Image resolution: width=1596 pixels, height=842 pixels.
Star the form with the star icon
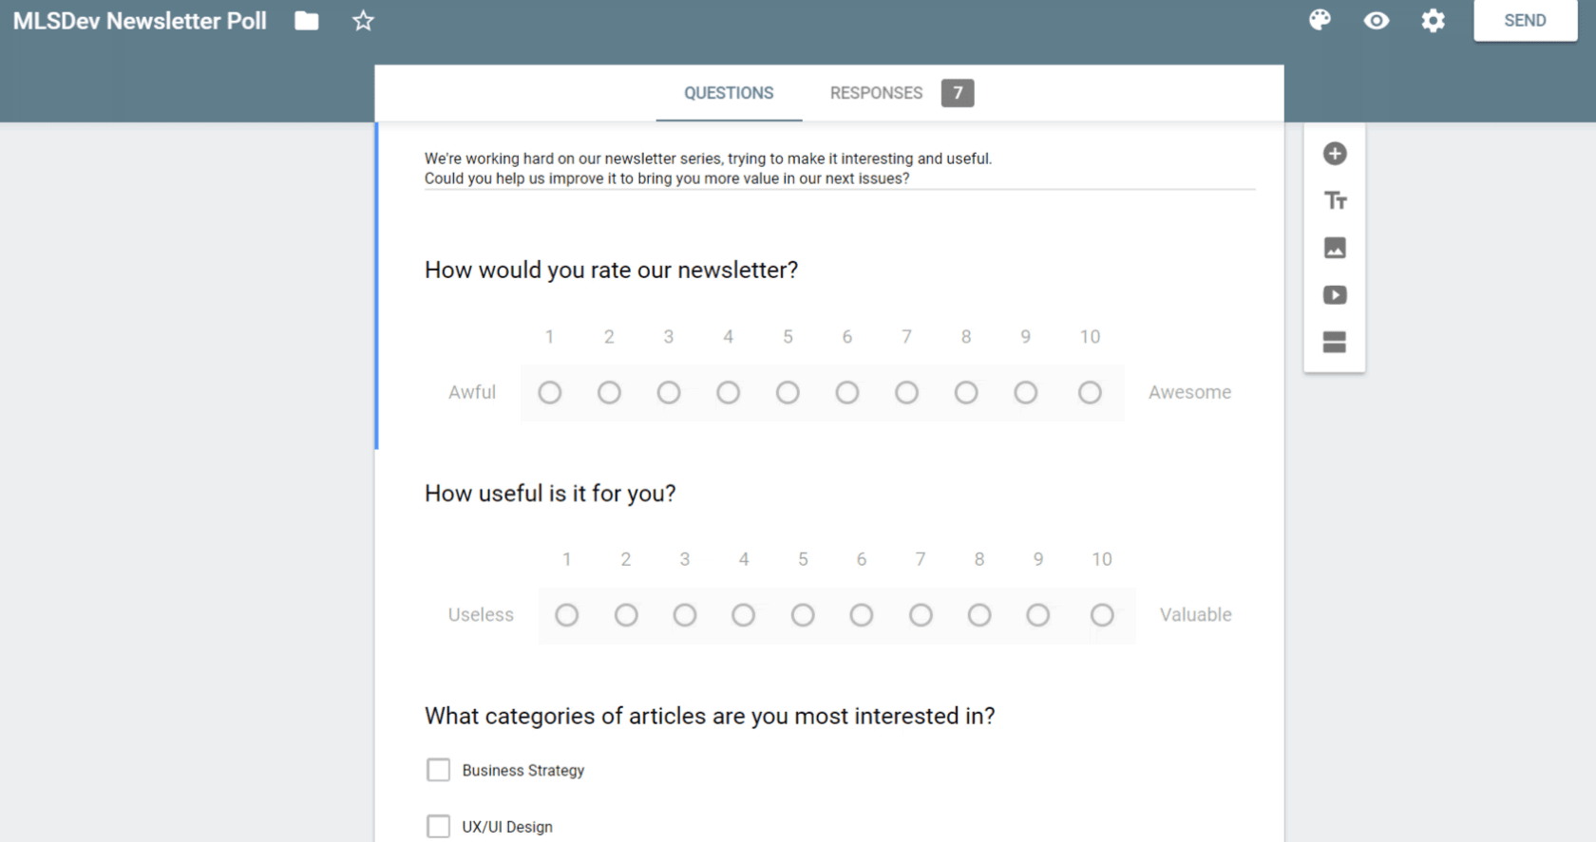[x=363, y=21]
